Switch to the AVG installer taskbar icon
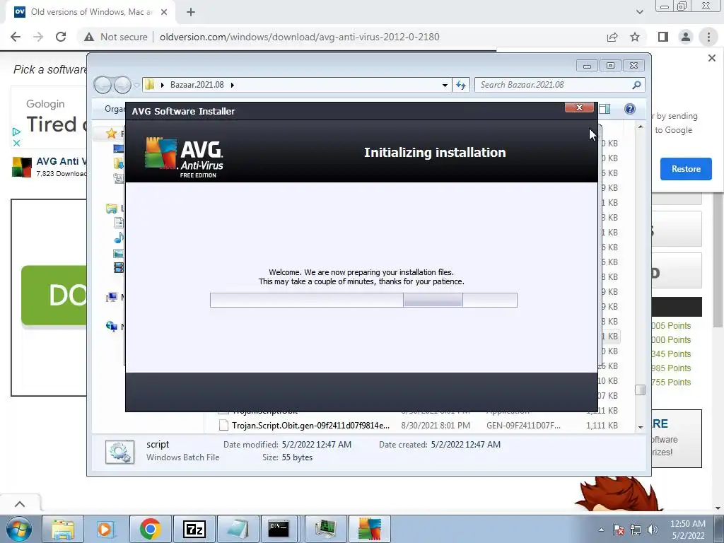Image resolution: width=724 pixels, height=543 pixels. 369,529
